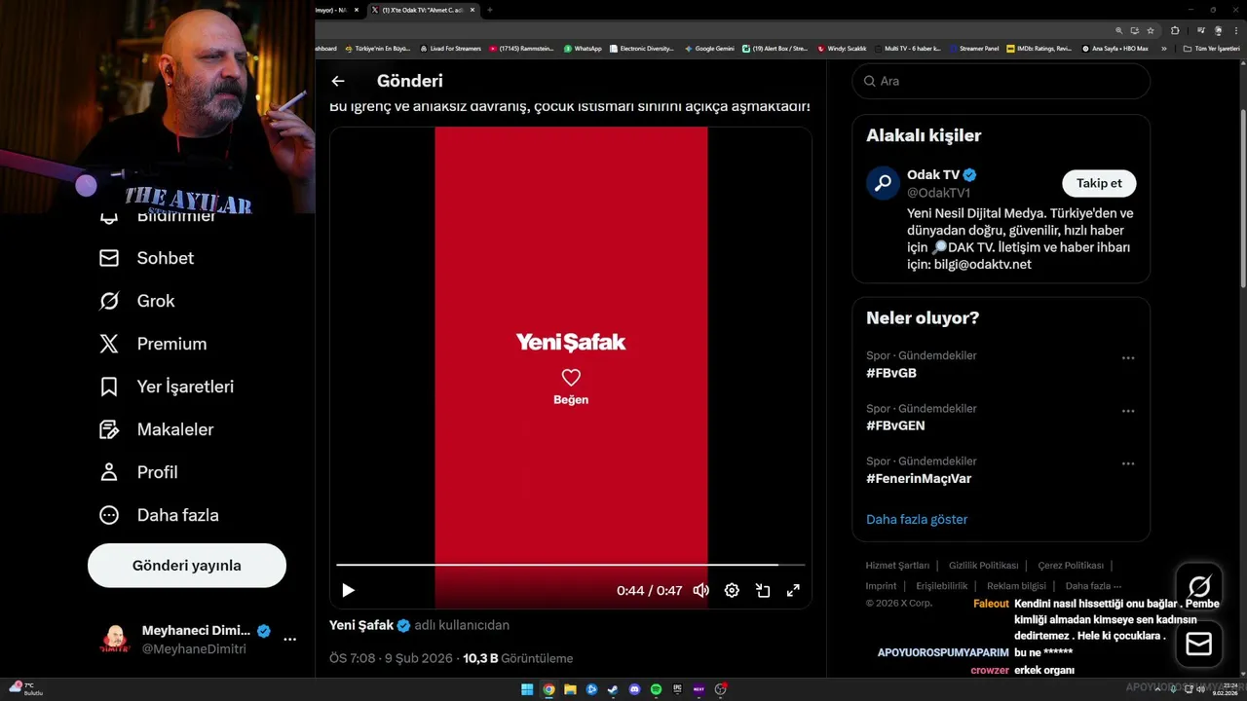The width and height of the screenshot is (1247, 701).
Task: Open options for #FenerinMaçıVar trend
Action: pyautogui.click(x=1128, y=463)
